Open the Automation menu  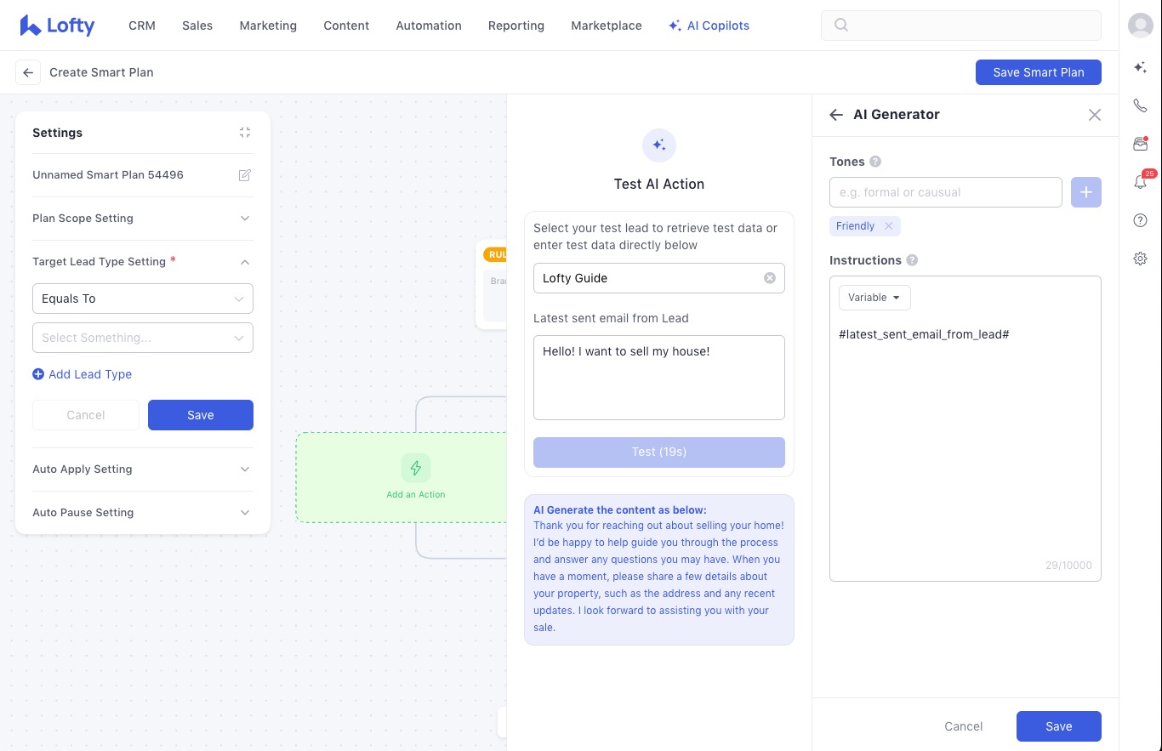pyautogui.click(x=429, y=26)
